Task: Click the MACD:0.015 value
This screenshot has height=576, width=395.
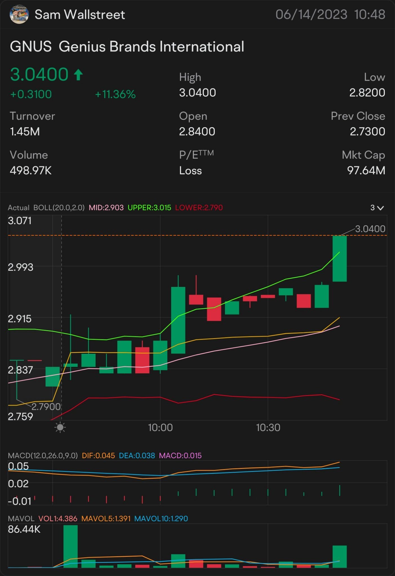Action: 180,456
